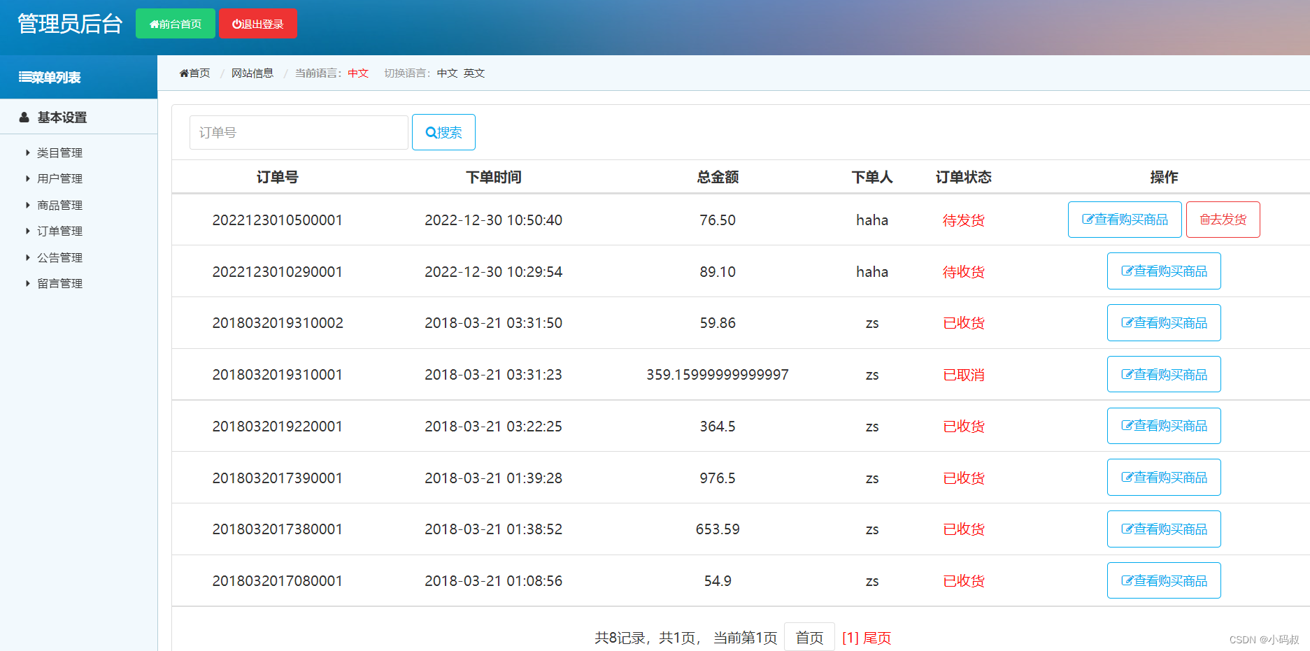Expand 用户管理 arrow in sidebar
The height and width of the screenshot is (651, 1310).
click(28, 179)
